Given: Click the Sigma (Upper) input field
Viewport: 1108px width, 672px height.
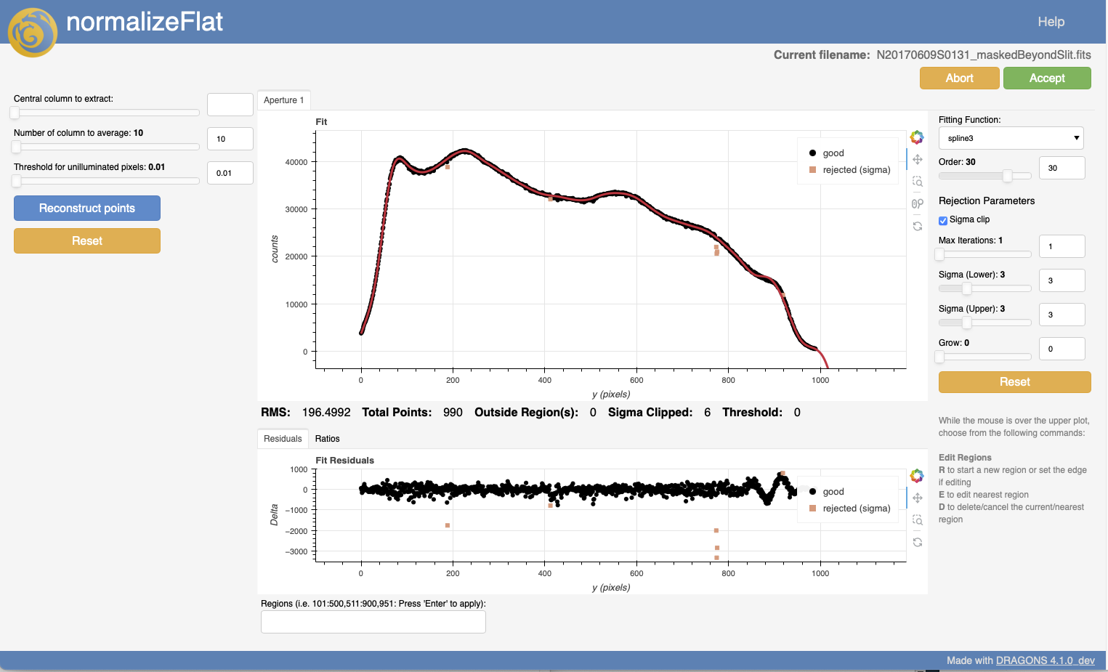Looking at the screenshot, I should (1062, 315).
